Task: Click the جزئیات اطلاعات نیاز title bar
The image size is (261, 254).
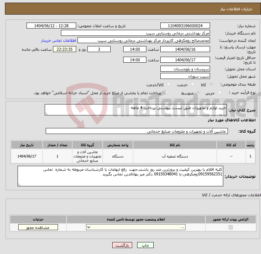Action: pyautogui.click(x=133, y=9)
